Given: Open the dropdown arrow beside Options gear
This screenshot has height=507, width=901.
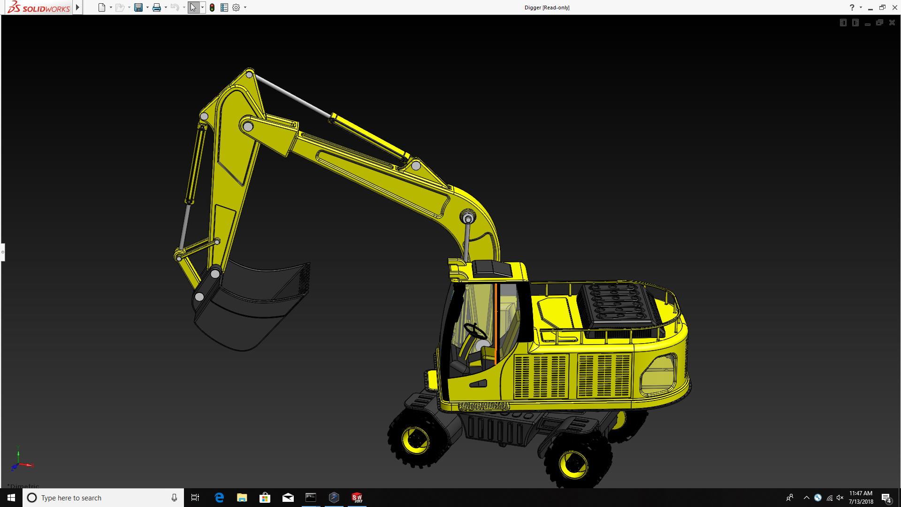Looking at the screenshot, I should [x=245, y=8].
